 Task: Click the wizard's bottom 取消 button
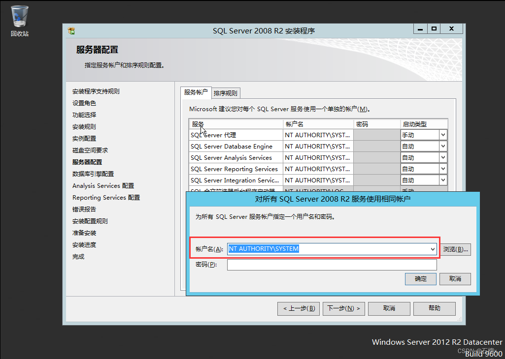[x=389, y=308]
